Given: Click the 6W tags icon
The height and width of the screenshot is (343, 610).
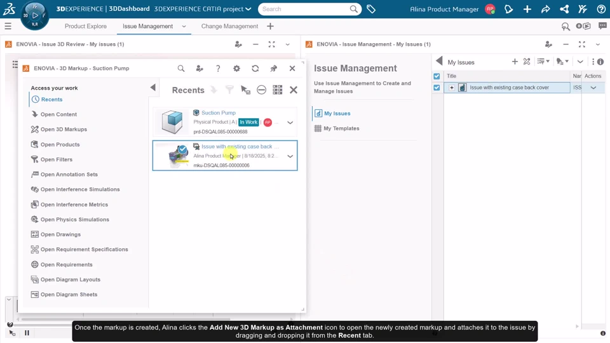Looking at the screenshot, I should click(x=371, y=9).
